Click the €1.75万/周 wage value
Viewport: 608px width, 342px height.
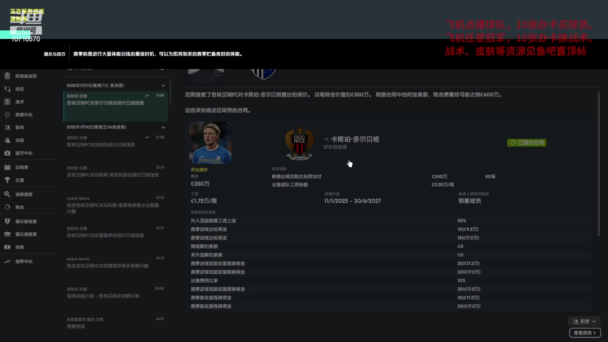coord(204,201)
